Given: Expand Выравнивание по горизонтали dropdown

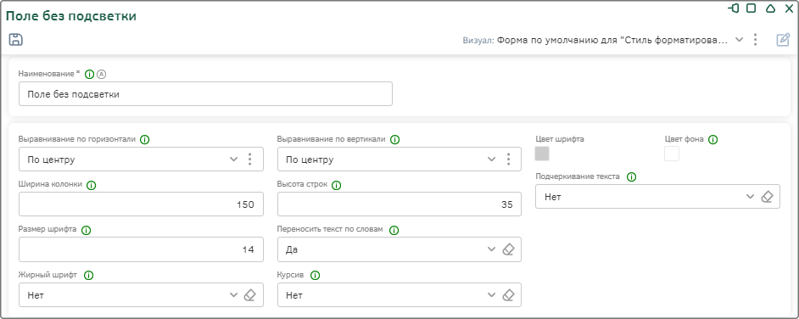Looking at the screenshot, I should pos(234,159).
